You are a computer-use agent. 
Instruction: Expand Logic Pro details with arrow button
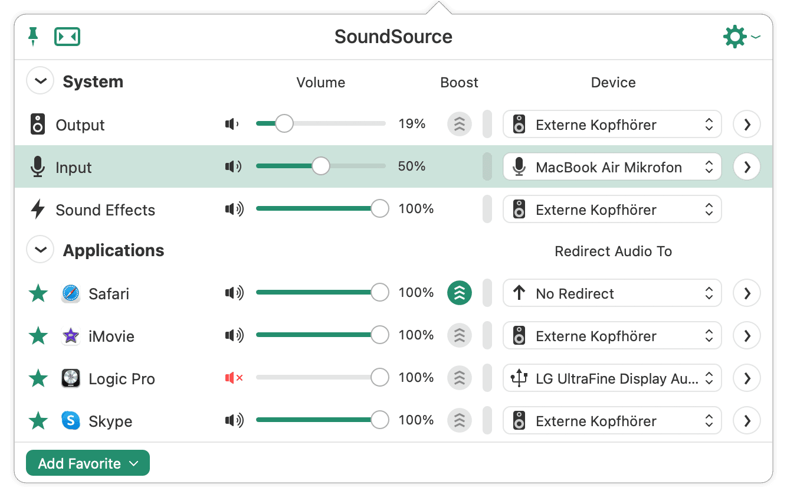coord(747,378)
